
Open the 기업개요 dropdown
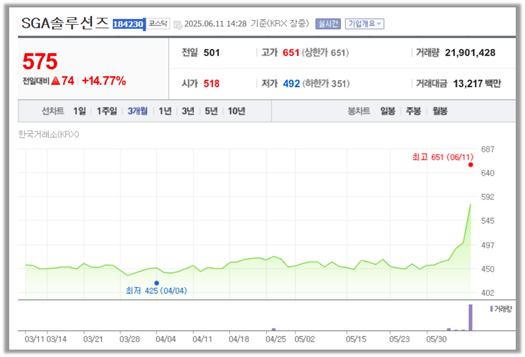coord(364,24)
